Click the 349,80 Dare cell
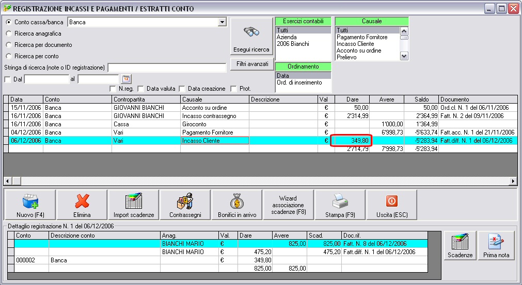This screenshot has width=522, height=285. point(352,141)
